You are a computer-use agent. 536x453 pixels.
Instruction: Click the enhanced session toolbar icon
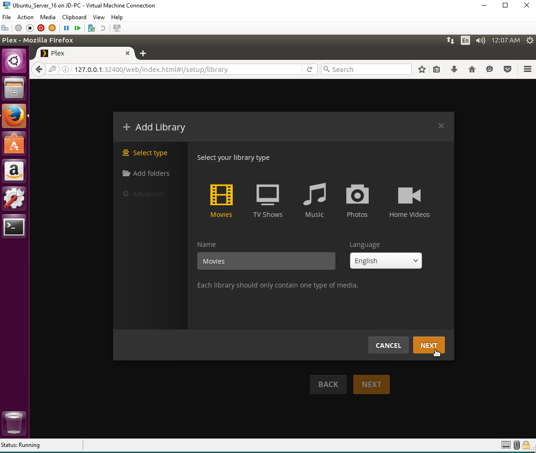pyautogui.click(x=117, y=28)
